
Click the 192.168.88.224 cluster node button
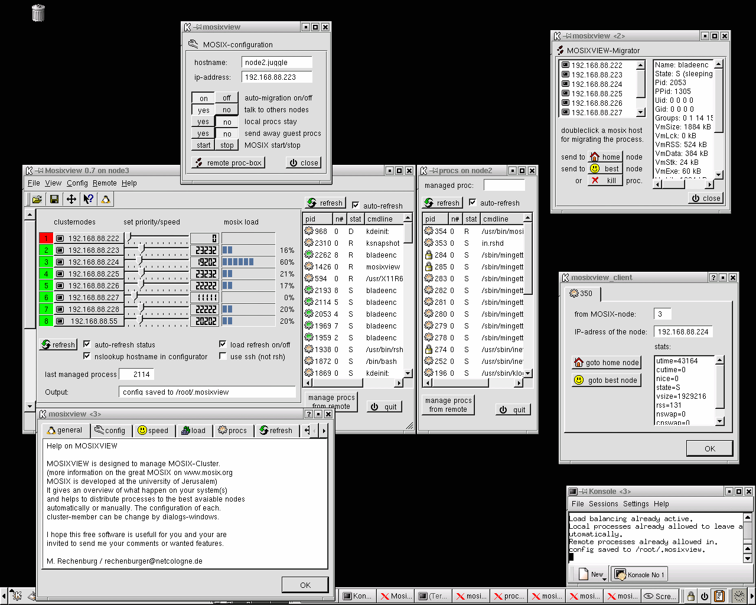(x=88, y=262)
